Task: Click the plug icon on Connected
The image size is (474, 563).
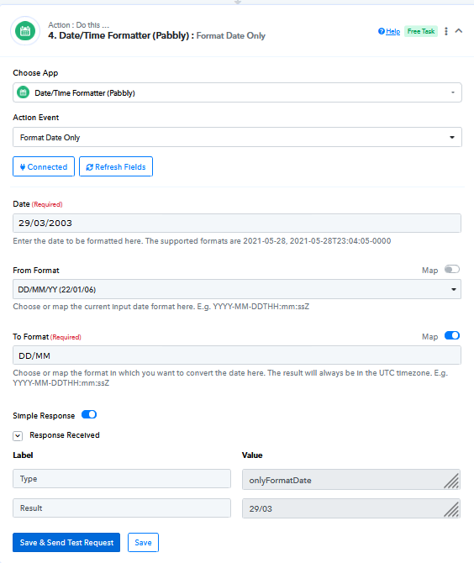Action: coord(23,167)
